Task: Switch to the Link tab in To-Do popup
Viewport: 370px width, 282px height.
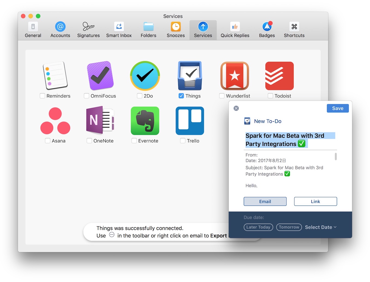Action: point(315,201)
